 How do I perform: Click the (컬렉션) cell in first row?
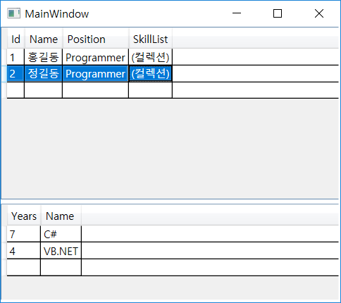pos(151,57)
